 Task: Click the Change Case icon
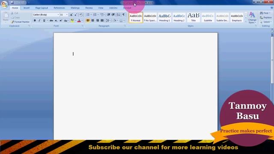(x=66, y=21)
